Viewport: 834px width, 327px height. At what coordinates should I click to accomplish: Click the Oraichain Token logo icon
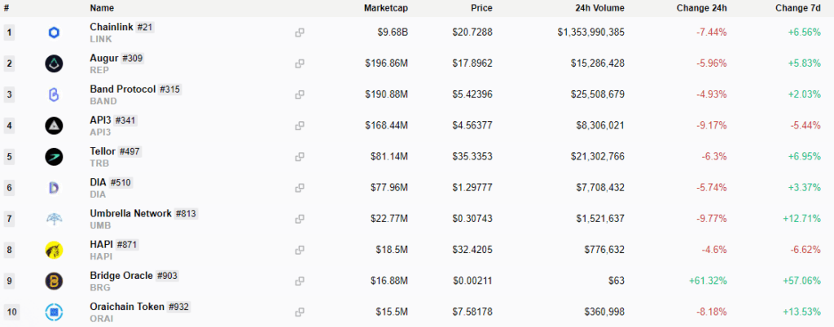point(54,312)
